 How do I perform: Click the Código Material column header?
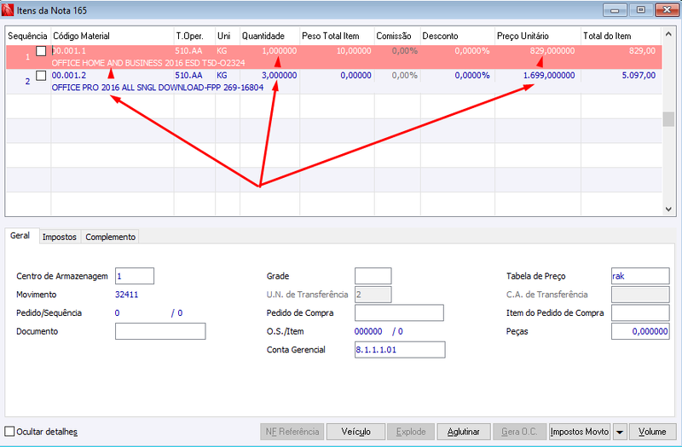pyautogui.click(x=113, y=36)
